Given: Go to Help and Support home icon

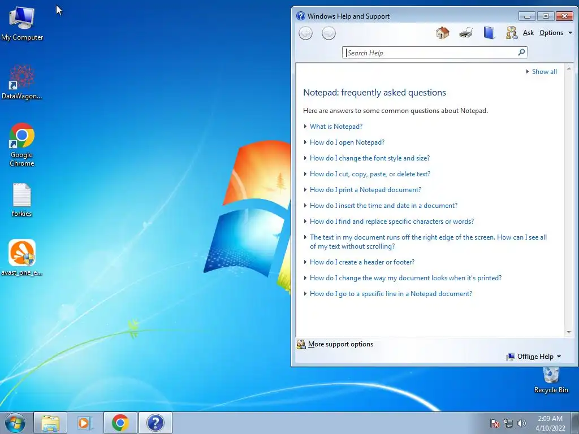Looking at the screenshot, I should (442, 33).
